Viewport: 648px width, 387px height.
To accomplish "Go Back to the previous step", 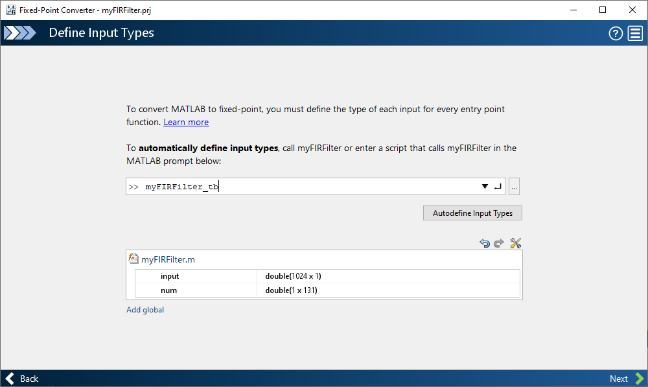I will pyautogui.click(x=22, y=379).
